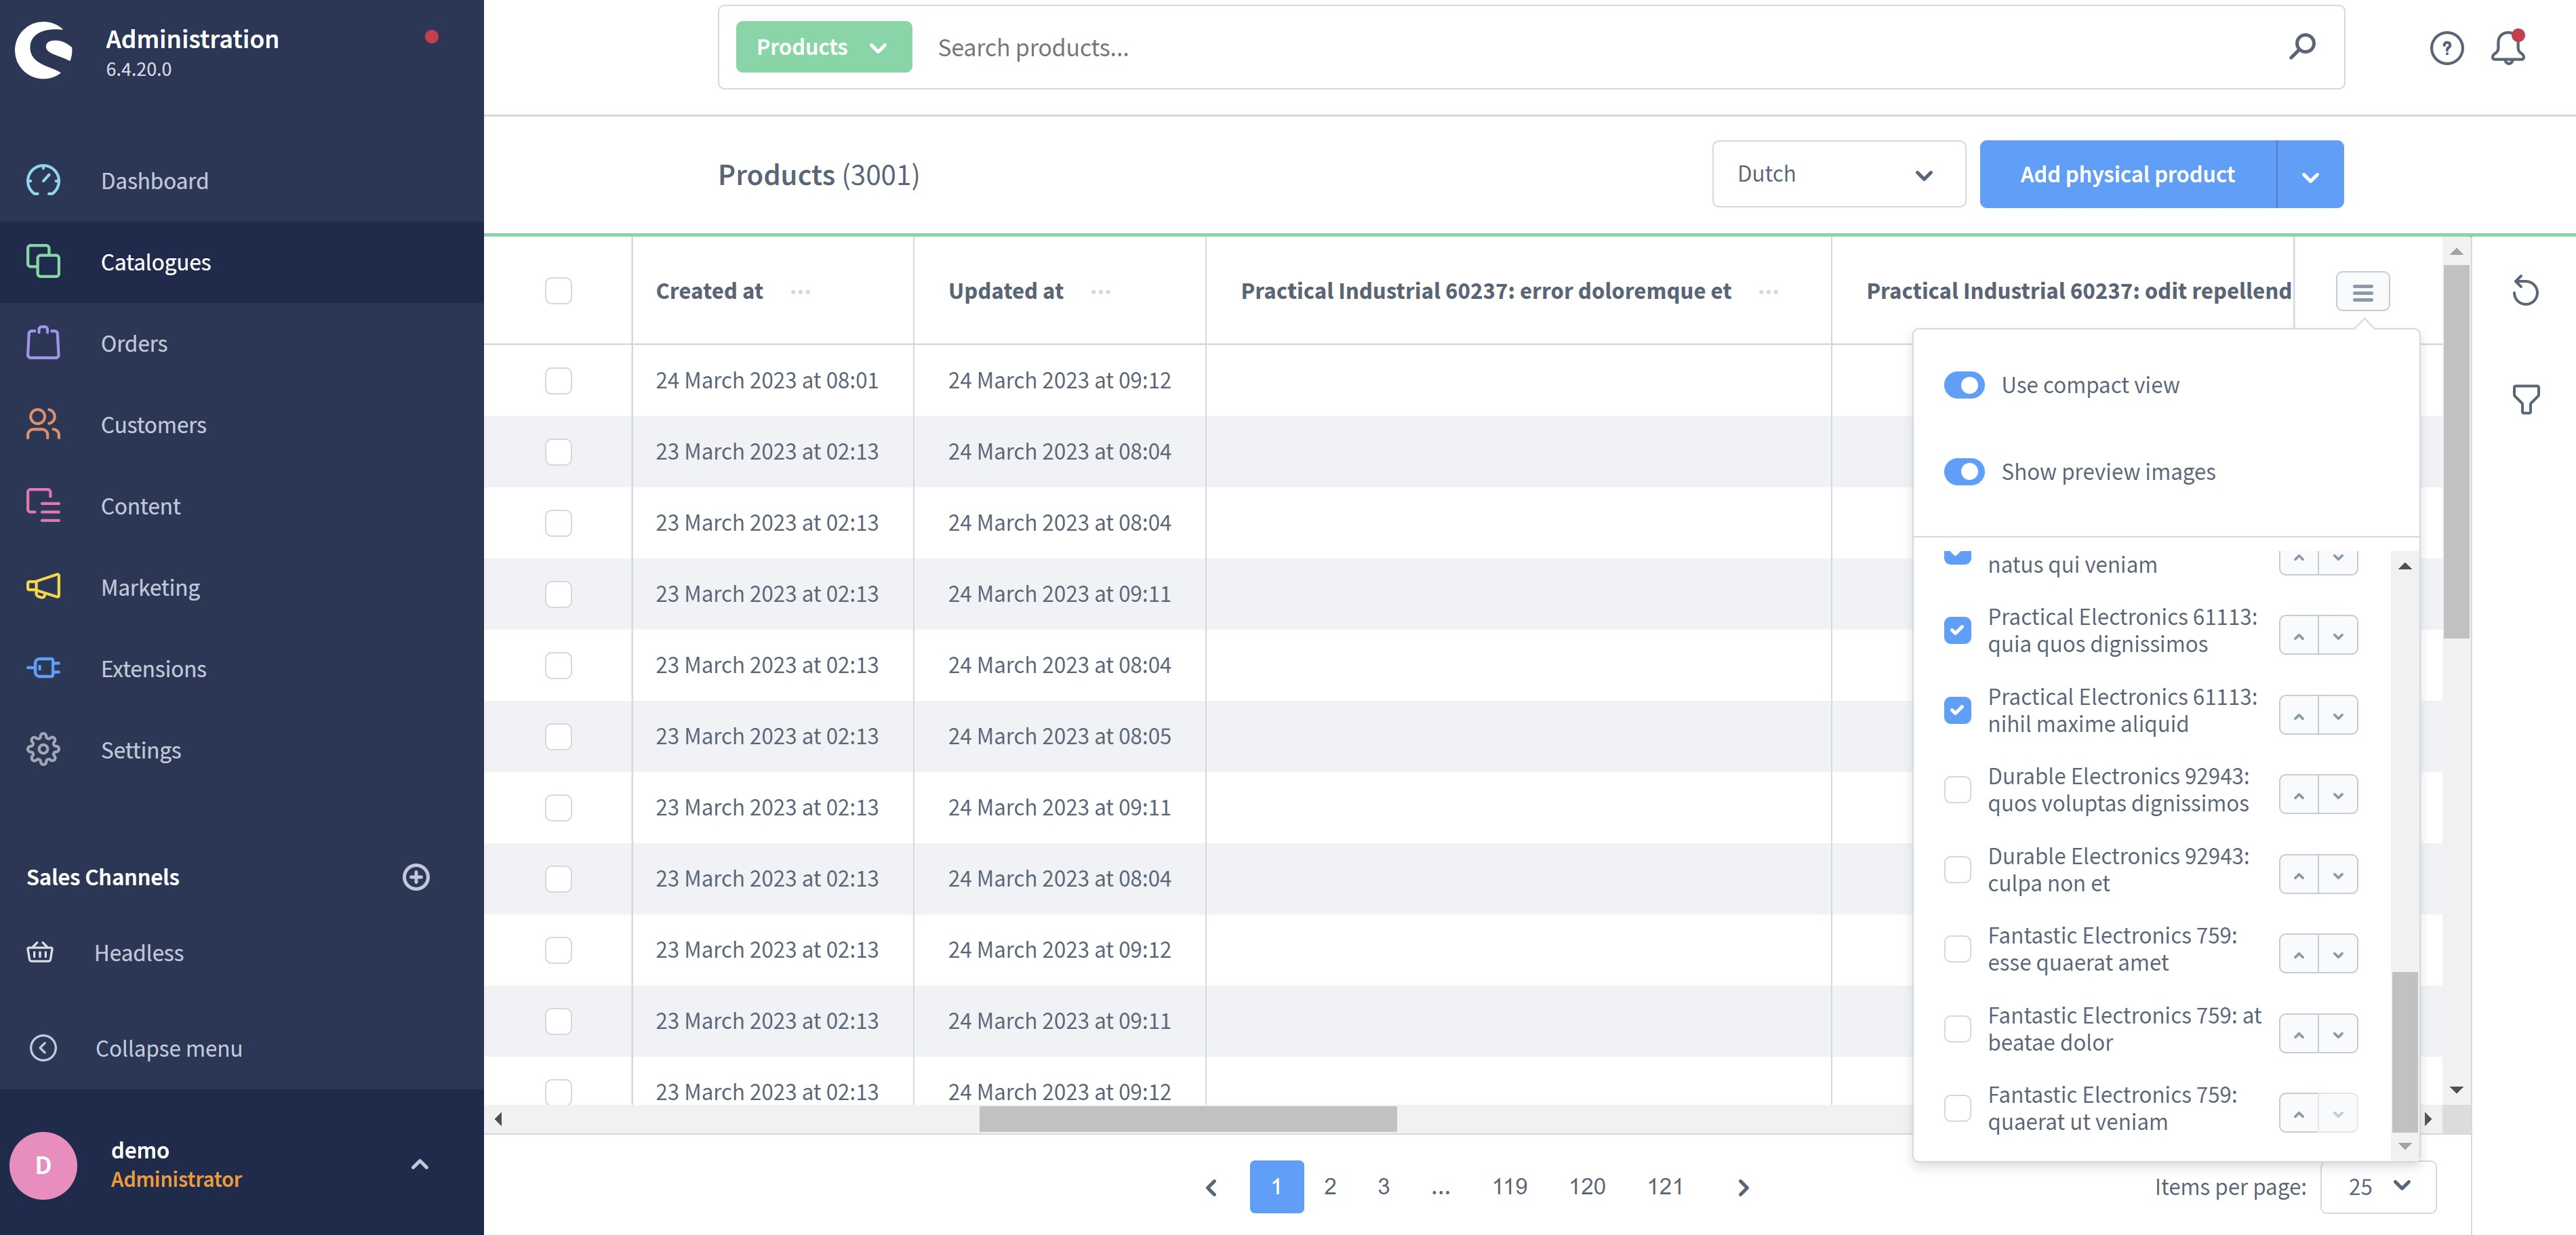Open the filter funnel sidebar icon
2576x1235 pixels.
pyautogui.click(x=2526, y=400)
